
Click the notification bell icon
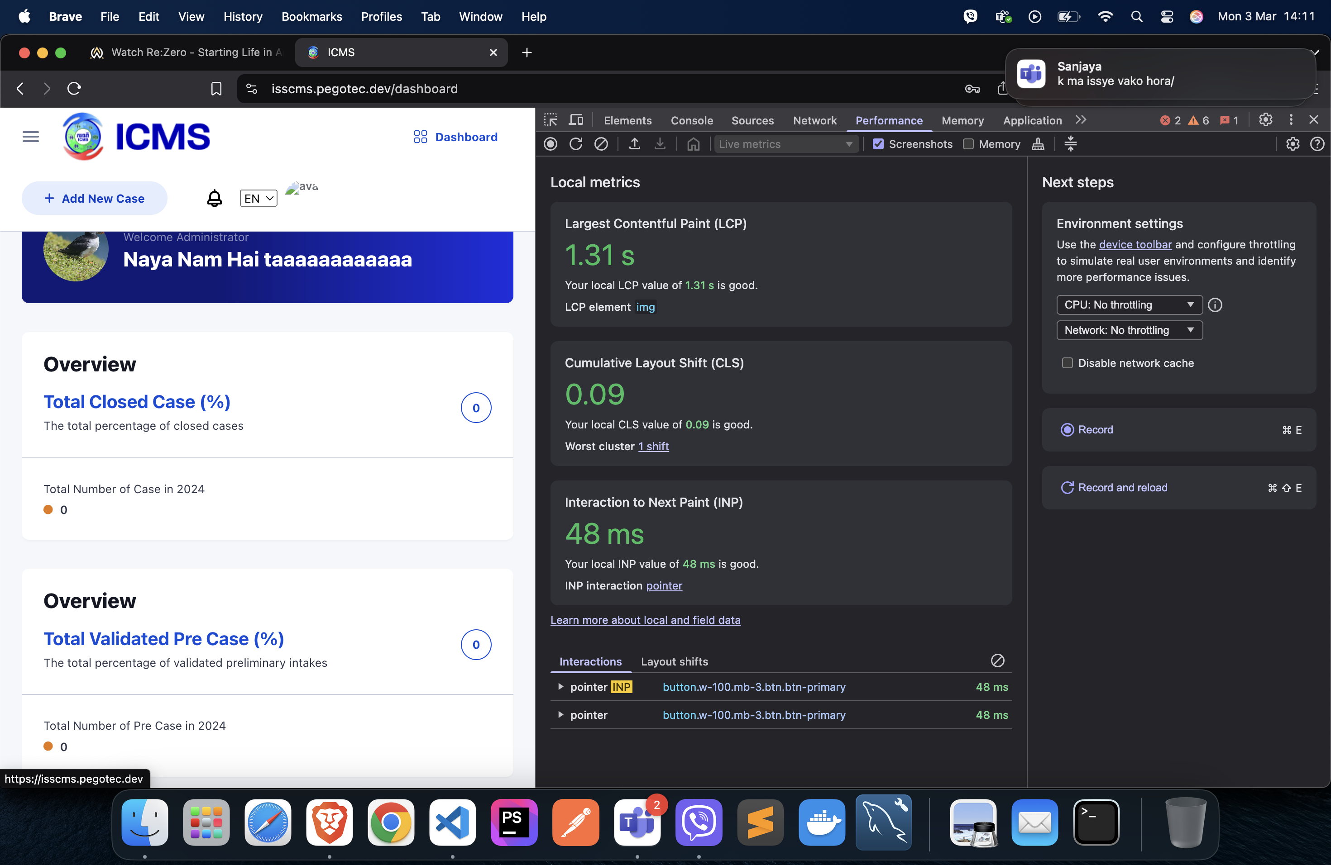(x=214, y=198)
